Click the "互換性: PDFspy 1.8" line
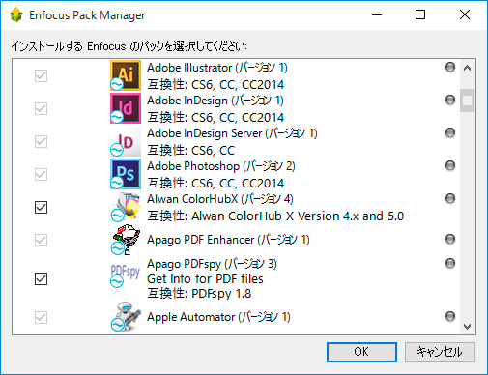 (x=199, y=294)
